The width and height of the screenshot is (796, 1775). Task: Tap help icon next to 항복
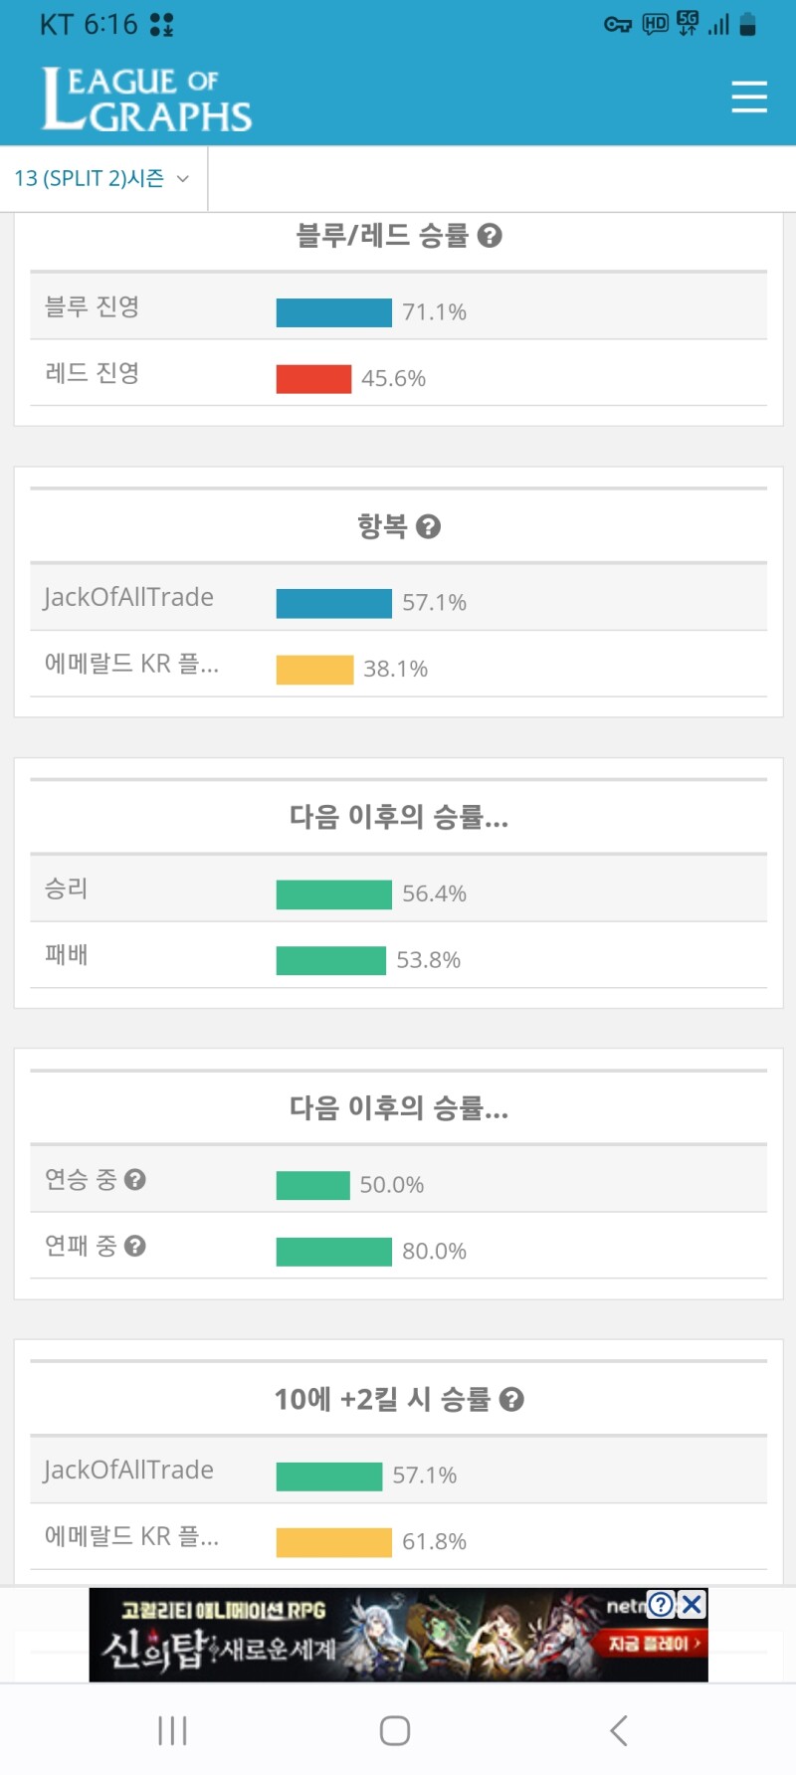[428, 526]
